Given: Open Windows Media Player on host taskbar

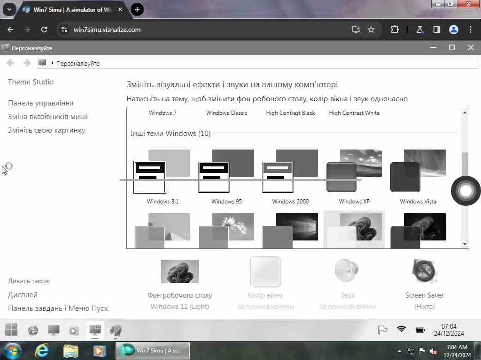Looking at the screenshot, I should 99,351.
